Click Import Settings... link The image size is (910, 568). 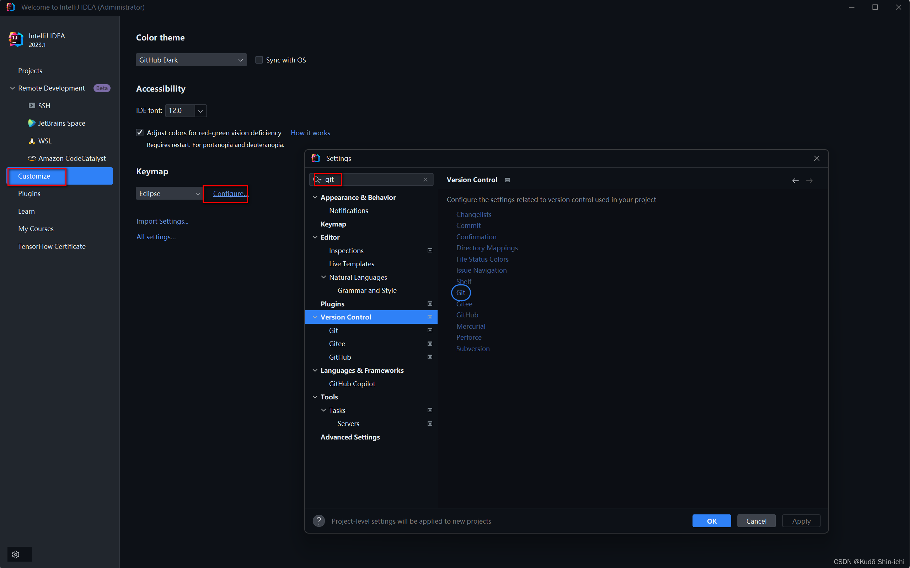point(162,221)
